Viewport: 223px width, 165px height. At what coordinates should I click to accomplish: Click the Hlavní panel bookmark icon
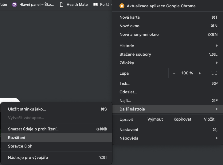coord(14,5)
